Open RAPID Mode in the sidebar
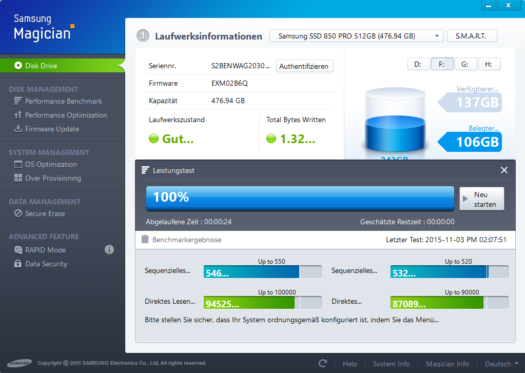This screenshot has height=373, width=525. click(46, 250)
